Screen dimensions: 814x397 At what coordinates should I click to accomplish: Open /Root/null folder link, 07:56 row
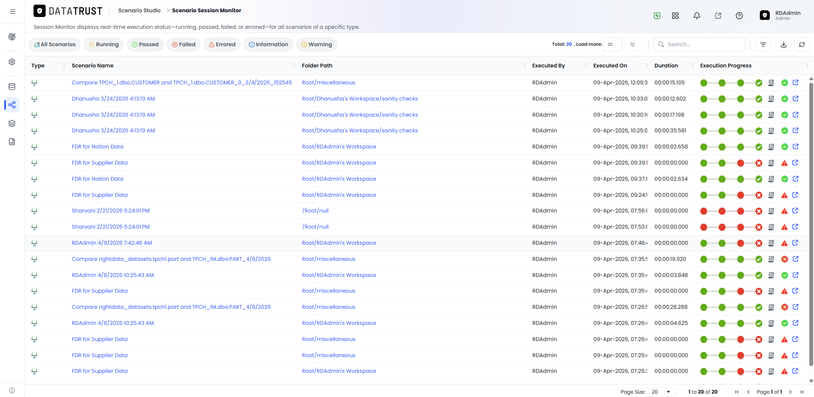point(315,211)
